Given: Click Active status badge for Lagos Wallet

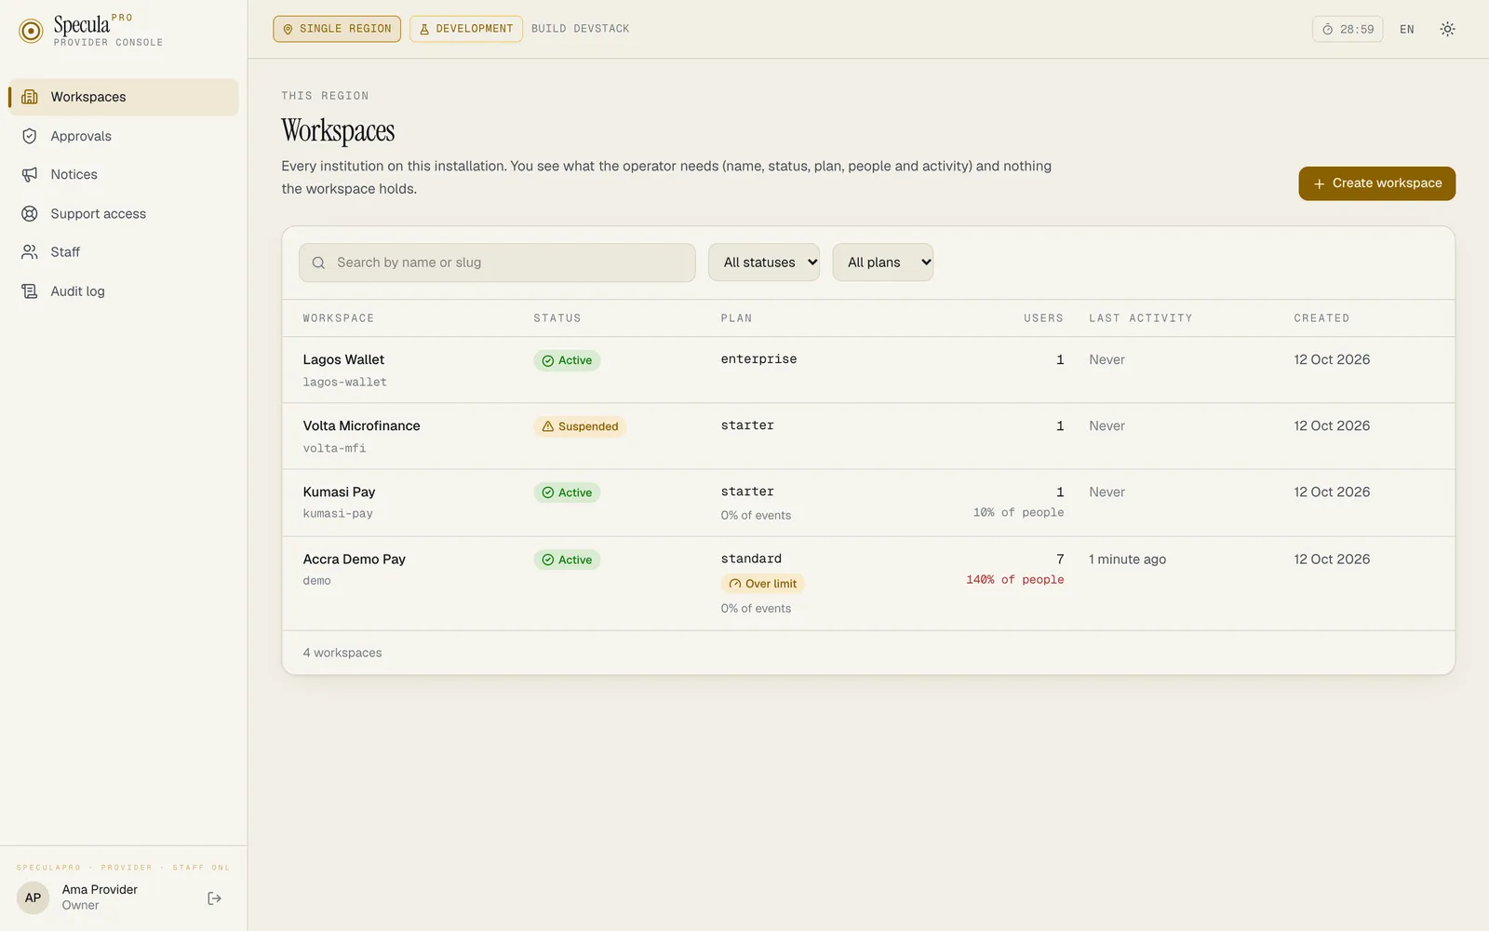Looking at the screenshot, I should (567, 360).
